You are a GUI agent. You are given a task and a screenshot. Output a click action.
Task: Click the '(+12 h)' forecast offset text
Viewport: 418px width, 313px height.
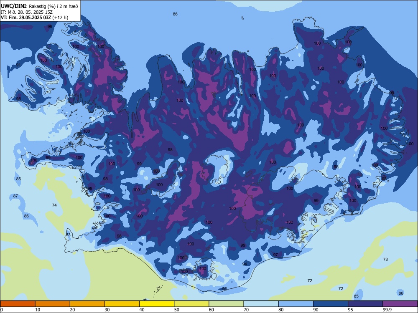60,18
